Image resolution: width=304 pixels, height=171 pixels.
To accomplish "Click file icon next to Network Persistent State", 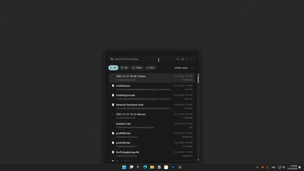I will [113, 104].
